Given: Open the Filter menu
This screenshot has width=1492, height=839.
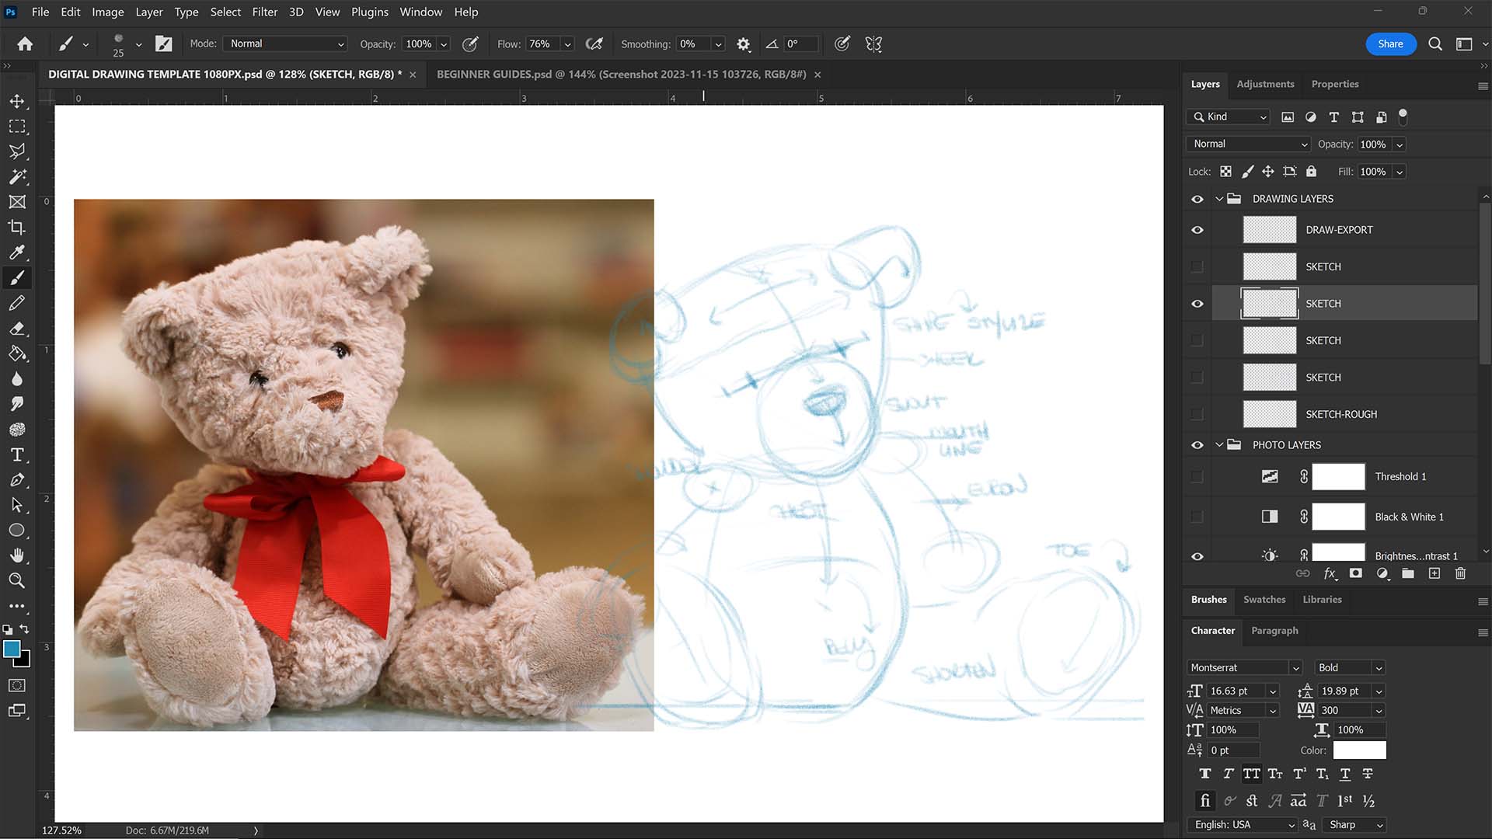Looking at the screenshot, I should [x=264, y=12].
